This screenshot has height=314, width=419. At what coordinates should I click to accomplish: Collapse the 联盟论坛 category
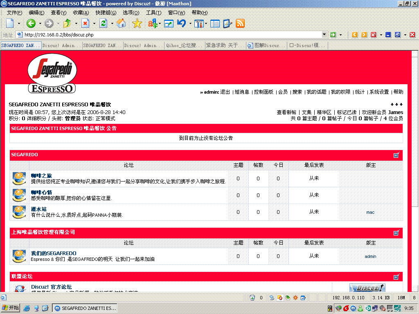pos(396,277)
